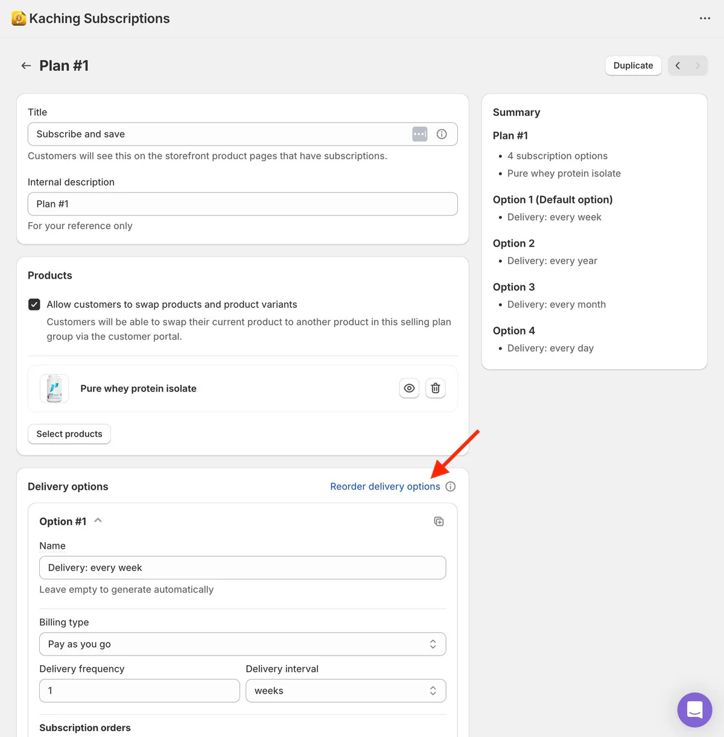
Task: Go back using the arrow beside Plan #1
Action: tap(26, 66)
